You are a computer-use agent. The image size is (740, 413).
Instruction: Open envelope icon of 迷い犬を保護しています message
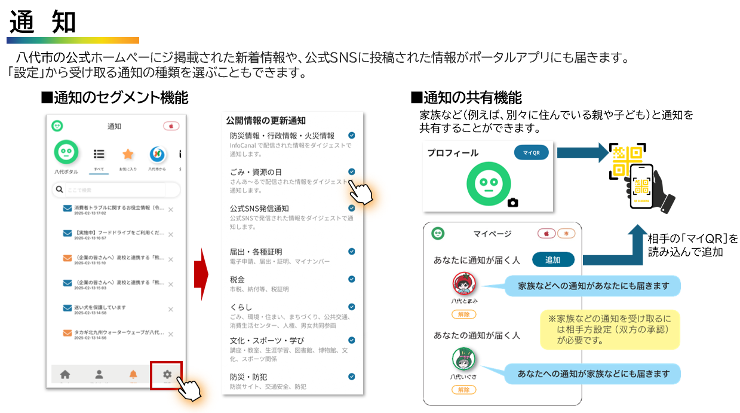(x=67, y=309)
